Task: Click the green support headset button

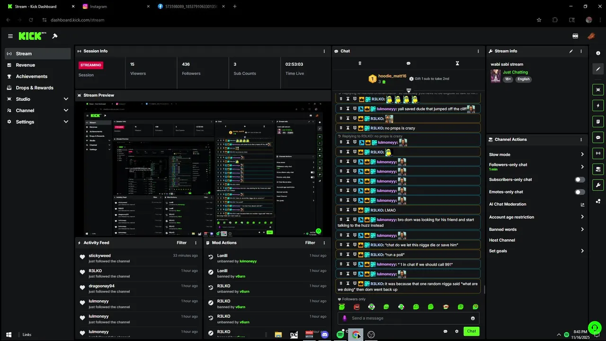Action: (x=595, y=328)
